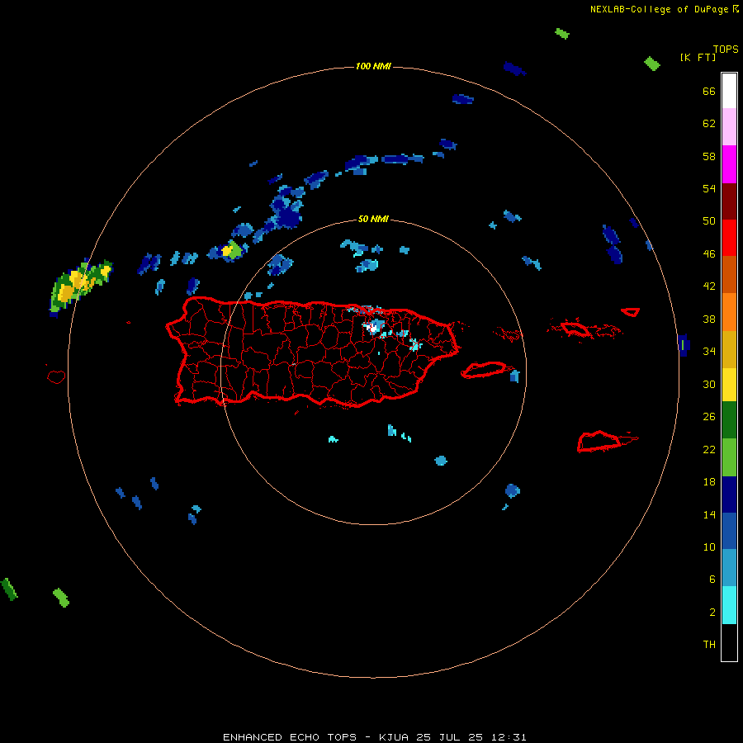Click the 100 NMI range ring label
Screen dimensions: 743x743
(x=373, y=66)
